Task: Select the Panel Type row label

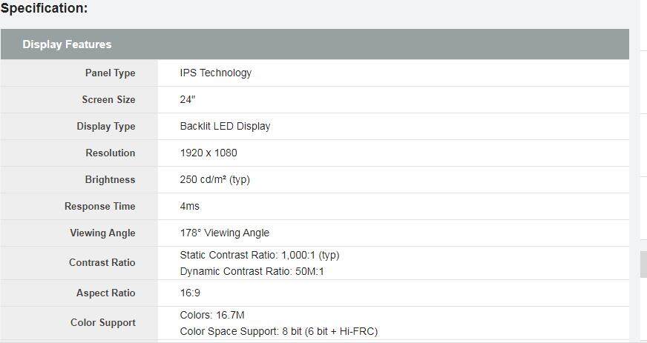Action: point(110,73)
